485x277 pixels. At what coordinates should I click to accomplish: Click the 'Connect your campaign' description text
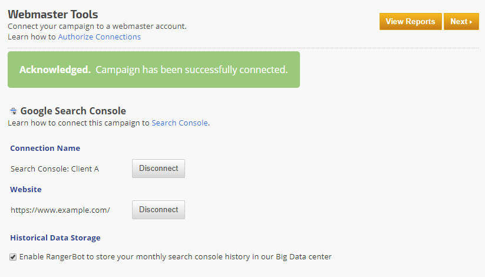pos(101,27)
